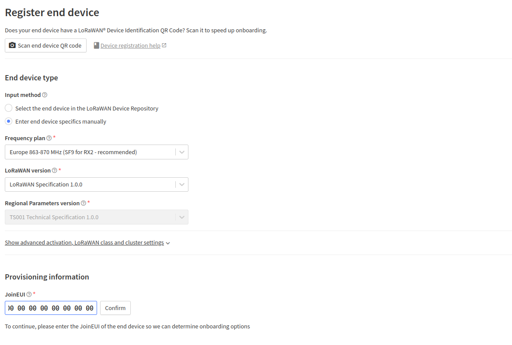512x345 pixels.
Task: Expand advanced activation, LoRaWAN class and cluster settings
Action: tap(84, 243)
